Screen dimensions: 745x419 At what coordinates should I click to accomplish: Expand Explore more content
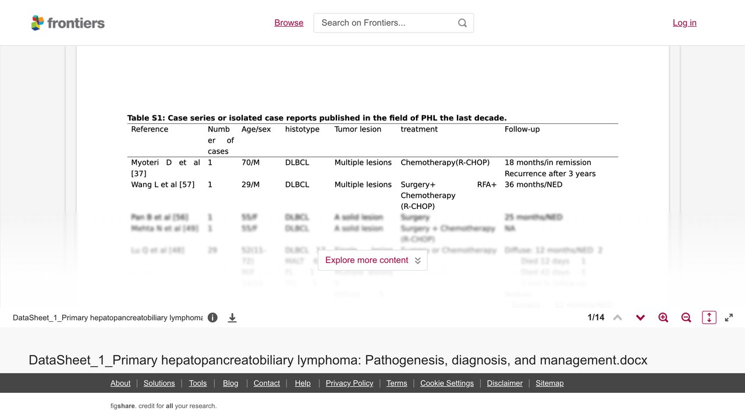coord(372,260)
